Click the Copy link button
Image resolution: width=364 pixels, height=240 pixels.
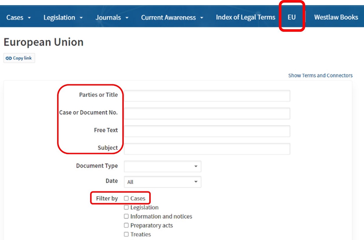pos(19,58)
